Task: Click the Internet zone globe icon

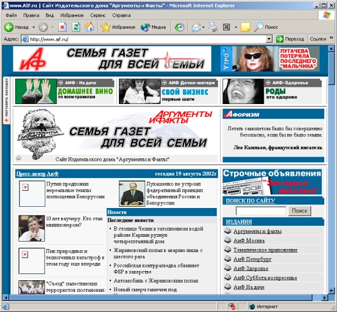Action: point(252,306)
